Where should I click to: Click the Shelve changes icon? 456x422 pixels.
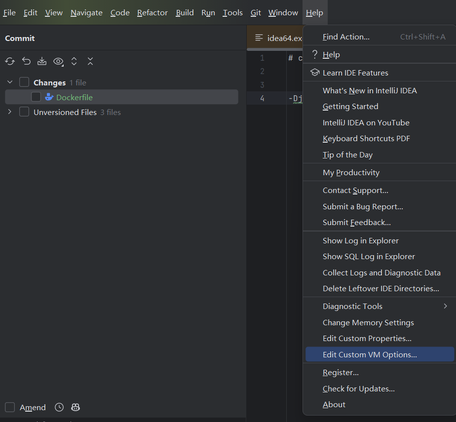[42, 61]
